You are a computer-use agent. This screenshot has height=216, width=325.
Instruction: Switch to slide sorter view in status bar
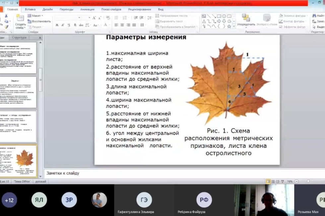(x=273, y=181)
